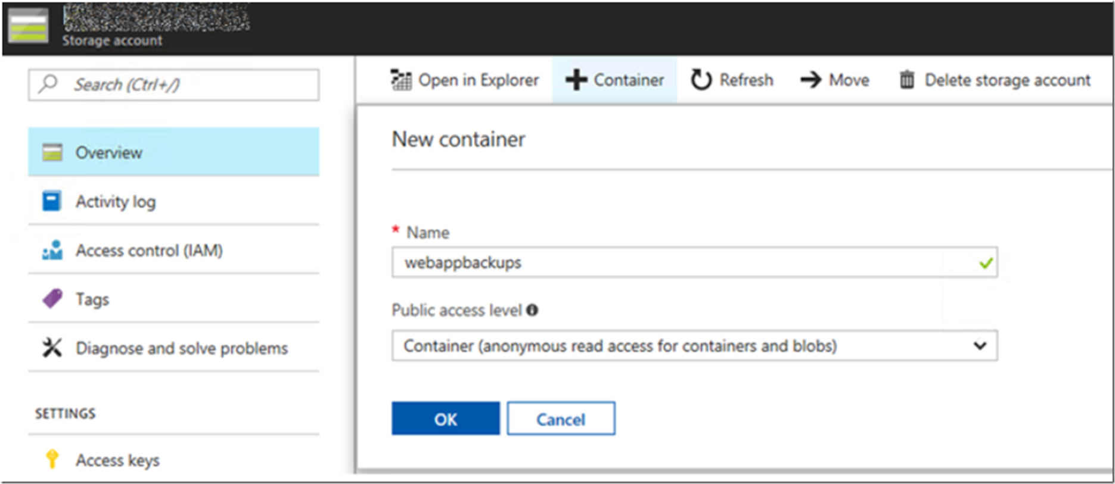Viewport: 1115px width, 484px height.
Task: Click the Public access level label
Action: (456, 310)
